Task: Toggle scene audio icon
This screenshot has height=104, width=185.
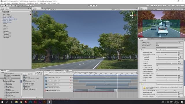Action: pyautogui.click(x=51, y=10)
